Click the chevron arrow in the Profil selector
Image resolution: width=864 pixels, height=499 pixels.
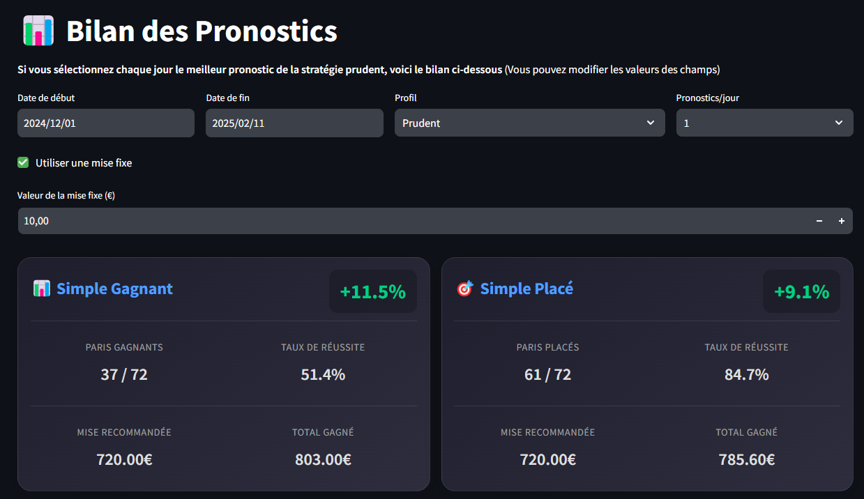coord(651,123)
